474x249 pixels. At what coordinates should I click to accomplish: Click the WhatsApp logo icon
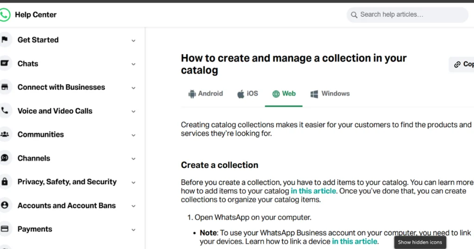pos(5,14)
